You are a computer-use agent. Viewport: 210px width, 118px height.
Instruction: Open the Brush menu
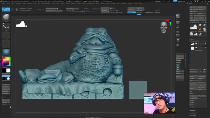(8, 4)
